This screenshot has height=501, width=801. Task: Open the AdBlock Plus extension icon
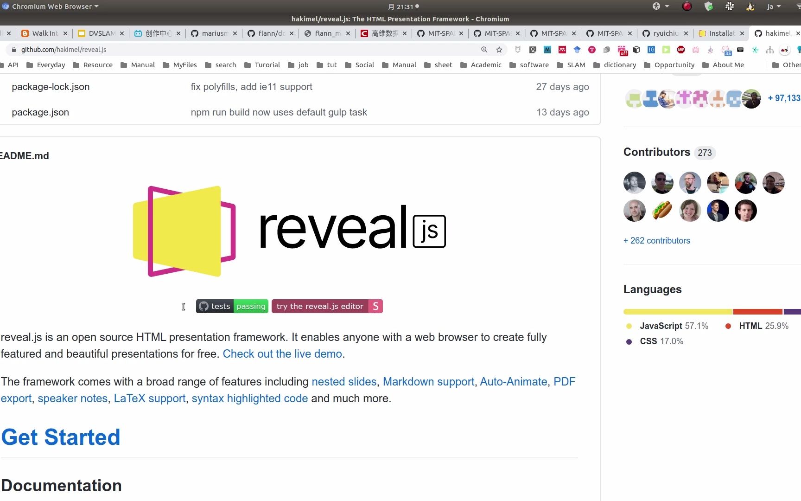tap(680, 50)
